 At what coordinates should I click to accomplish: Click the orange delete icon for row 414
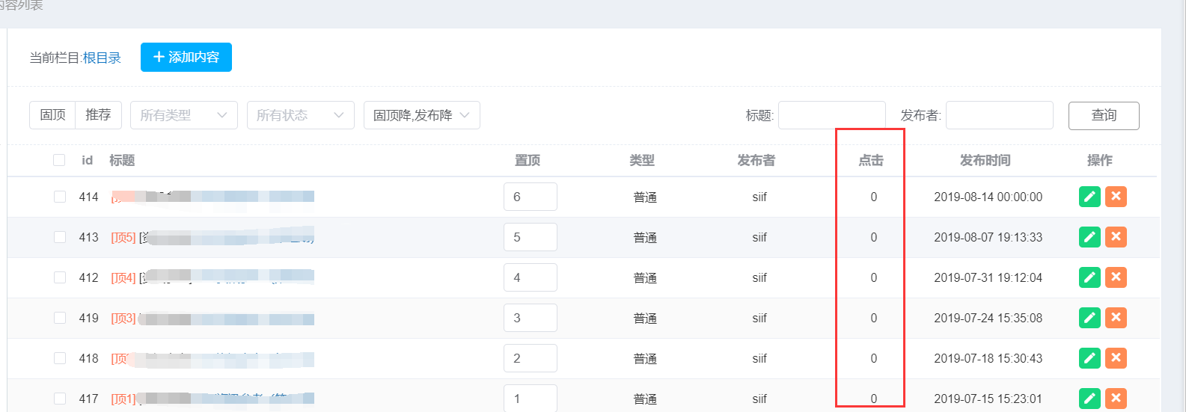(x=1116, y=197)
